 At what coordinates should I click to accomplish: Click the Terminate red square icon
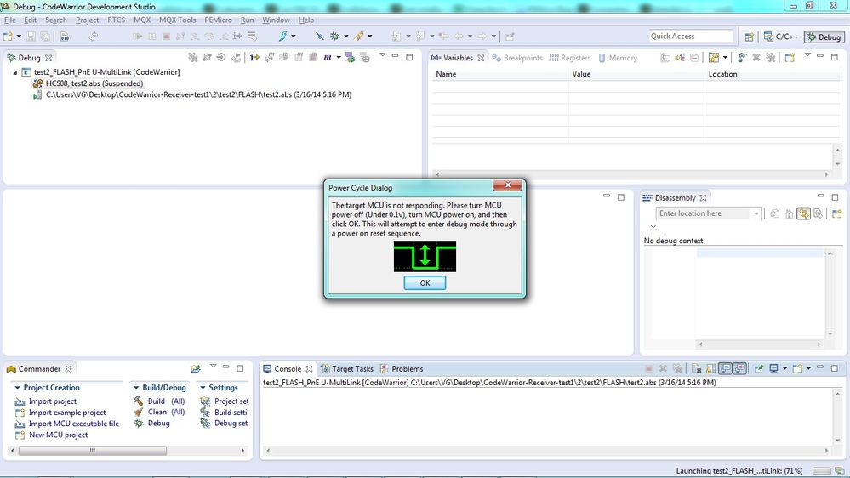[167, 37]
